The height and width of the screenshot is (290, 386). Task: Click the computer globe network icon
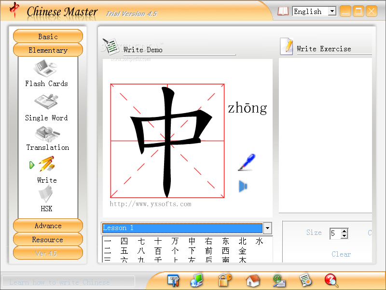coord(196,280)
